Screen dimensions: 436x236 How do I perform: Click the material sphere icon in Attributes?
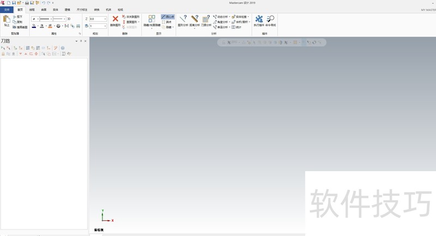click(x=58, y=26)
